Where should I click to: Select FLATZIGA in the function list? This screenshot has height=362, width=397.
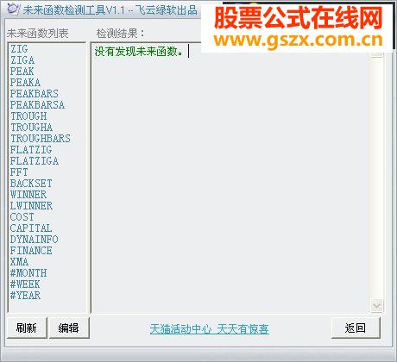coord(35,161)
